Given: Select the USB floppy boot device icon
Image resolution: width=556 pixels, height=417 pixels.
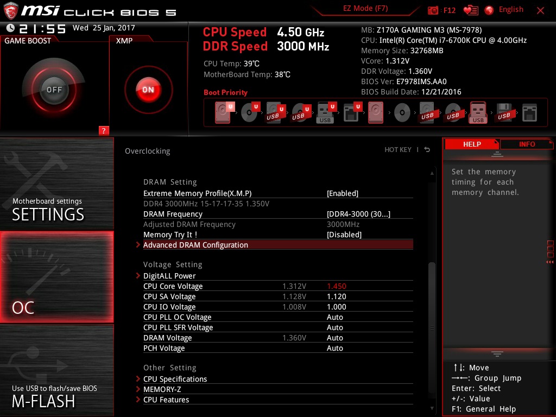Looking at the screenshot, I should pos(504,113).
